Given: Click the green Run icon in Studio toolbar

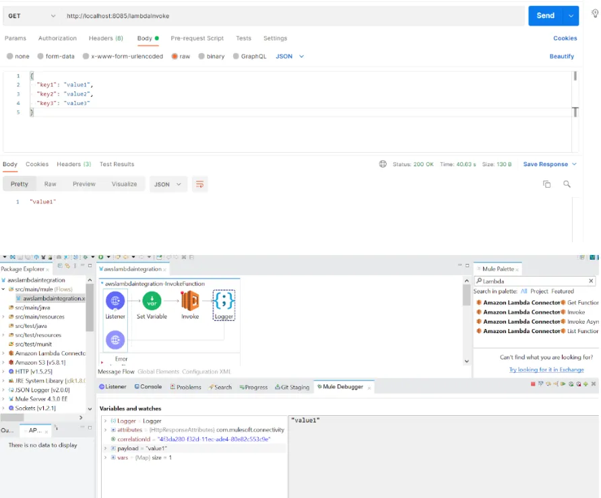Looking at the screenshot, I should (x=101, y=257).
